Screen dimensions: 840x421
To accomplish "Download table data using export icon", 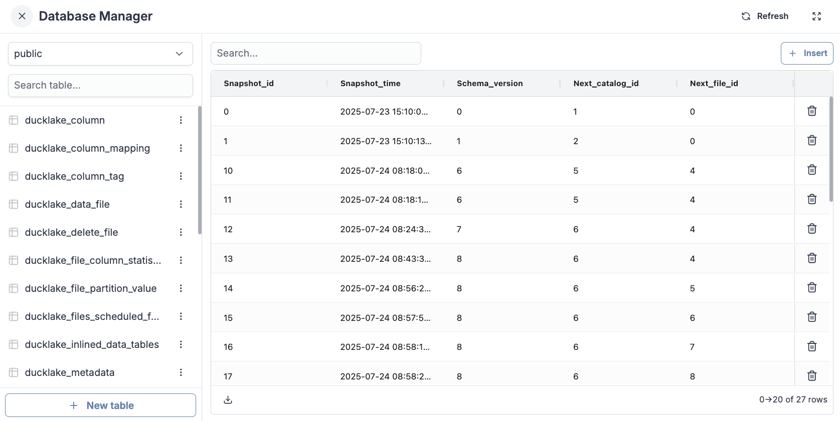I will [x=228, y=399].
